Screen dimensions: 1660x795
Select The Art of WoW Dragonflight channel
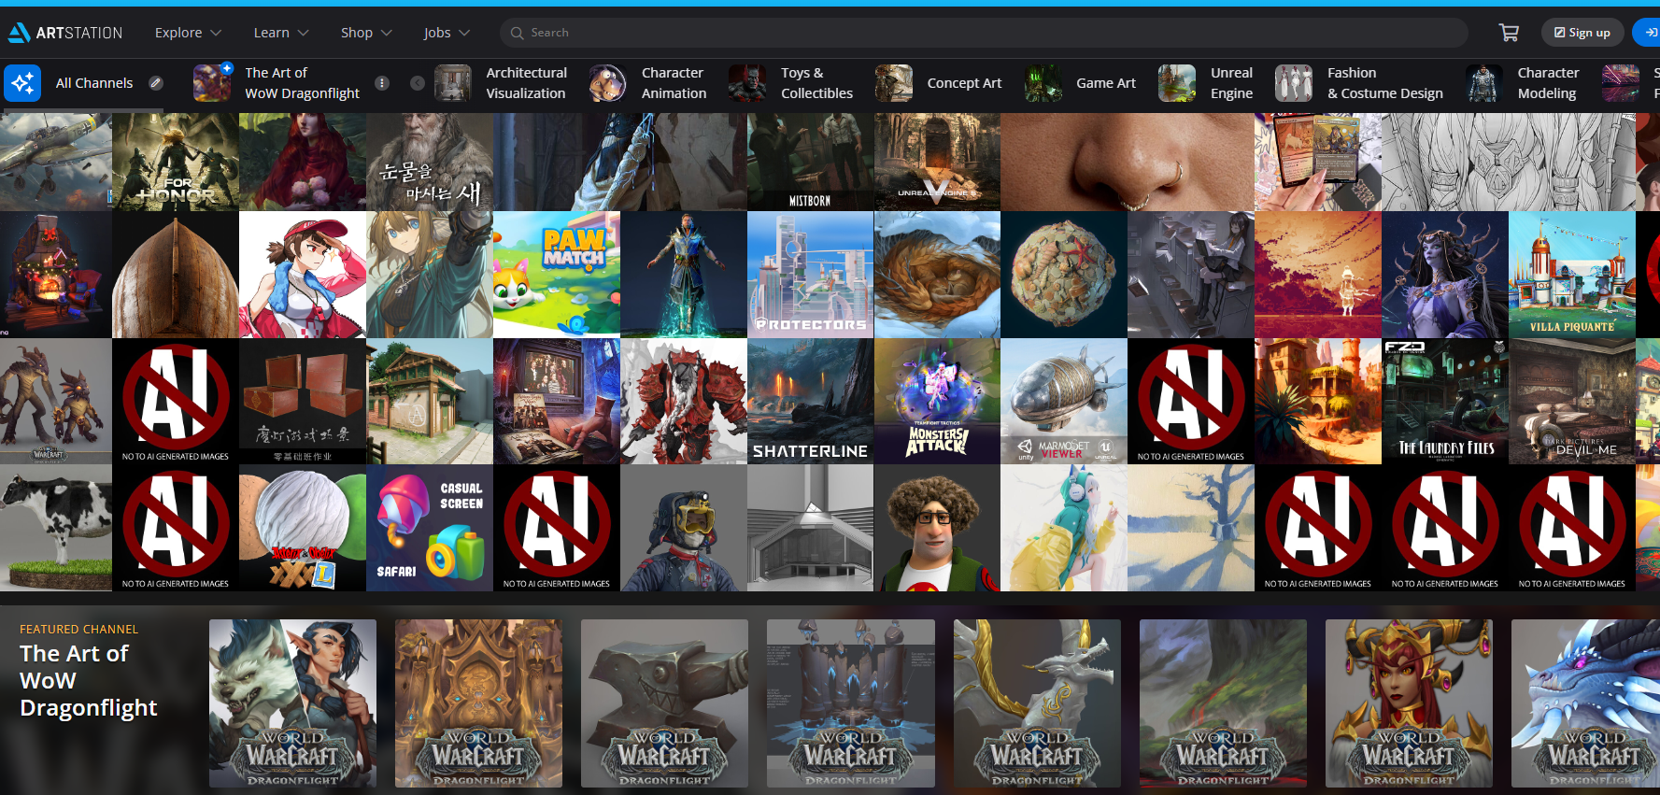pos(302,83)
